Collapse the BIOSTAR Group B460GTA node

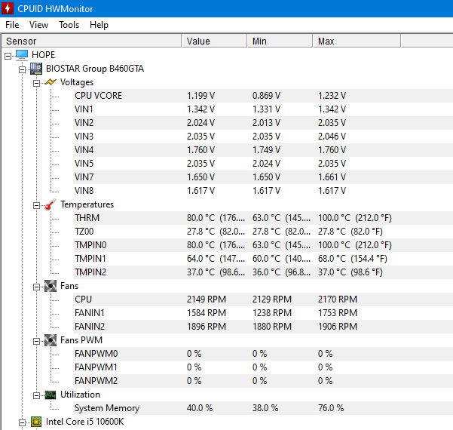click(x=23, y=69)
